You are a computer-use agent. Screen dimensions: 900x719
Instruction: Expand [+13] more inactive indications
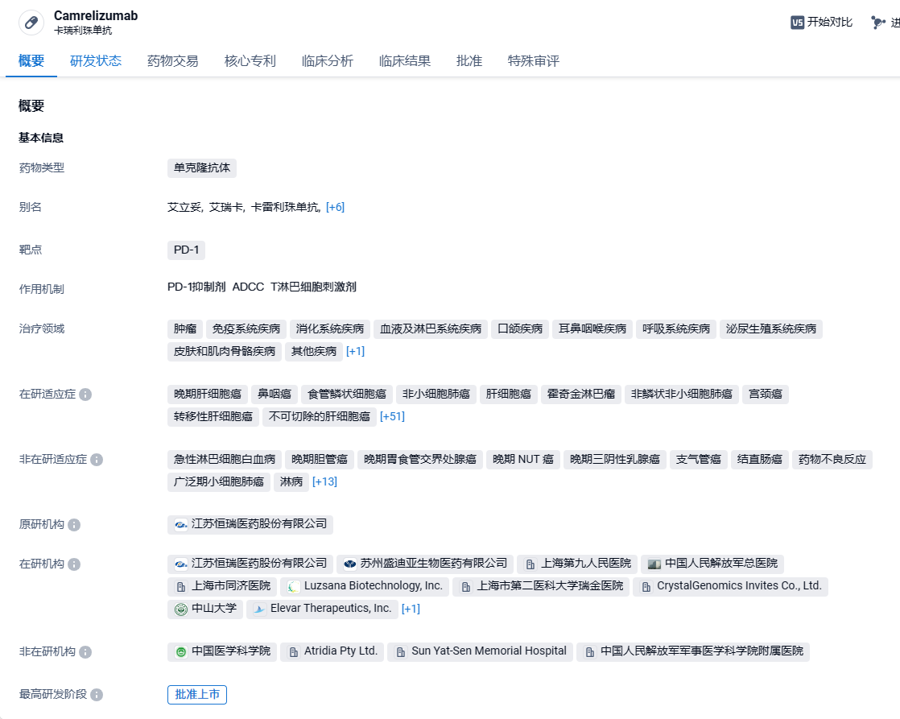[325, 481]
